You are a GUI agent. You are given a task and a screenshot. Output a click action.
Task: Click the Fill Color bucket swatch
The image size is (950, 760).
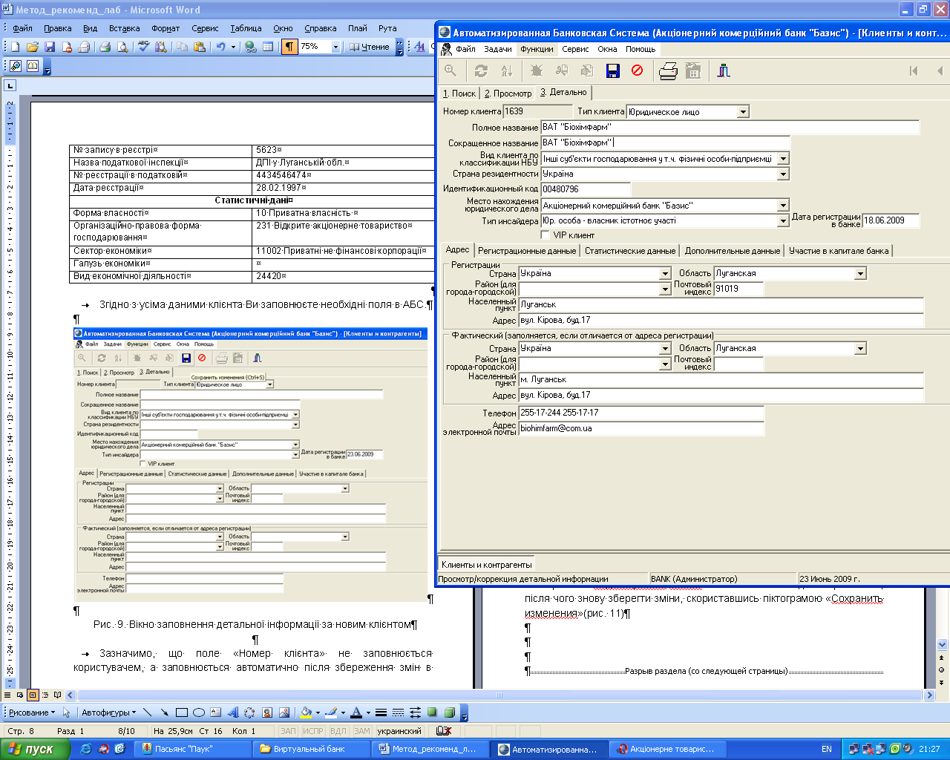point(305,712)
